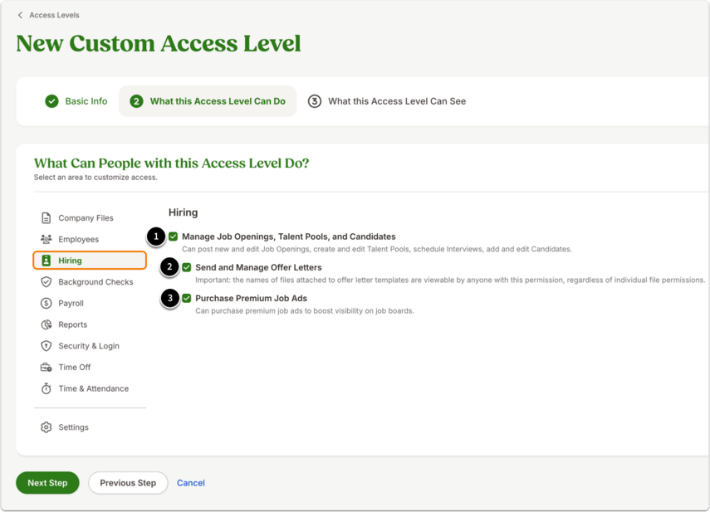Click the 'Important: the names of files' note

tap(450, 280)
